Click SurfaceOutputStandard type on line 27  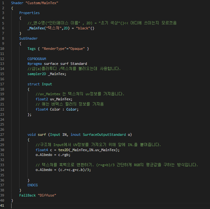click(104, 135)
